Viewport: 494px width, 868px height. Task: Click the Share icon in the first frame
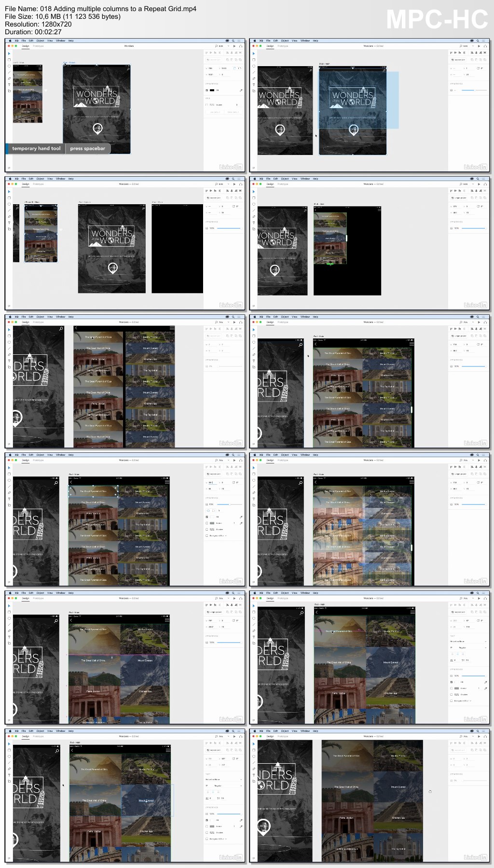(241, 46)
